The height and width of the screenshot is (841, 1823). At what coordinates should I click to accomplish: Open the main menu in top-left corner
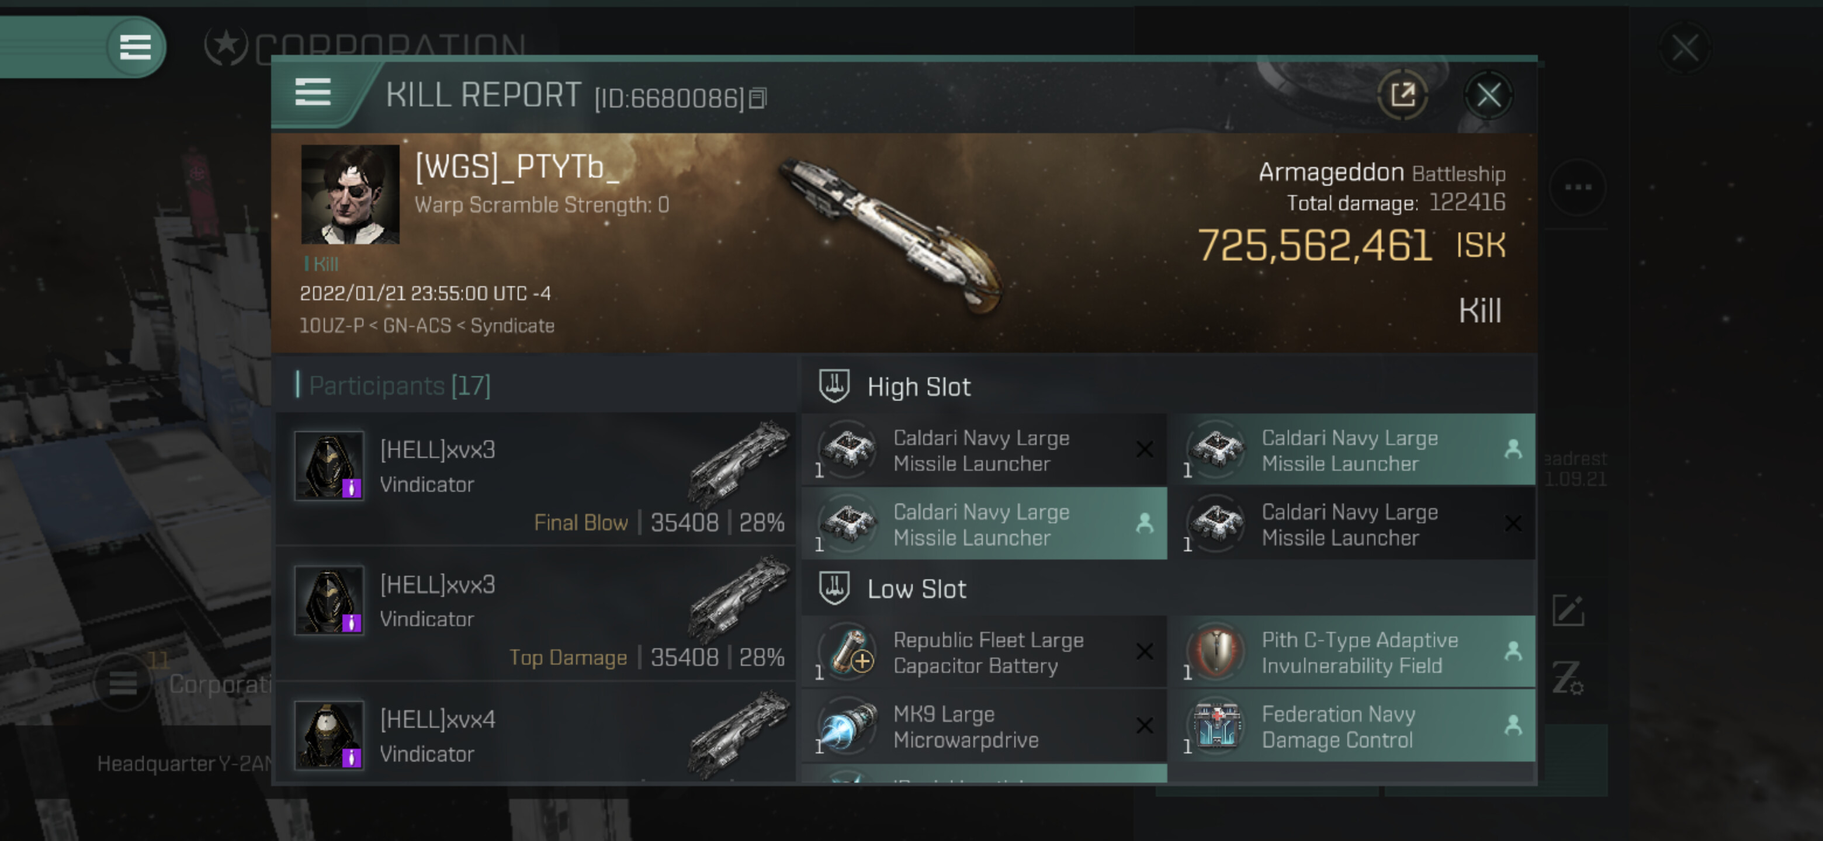135,47
